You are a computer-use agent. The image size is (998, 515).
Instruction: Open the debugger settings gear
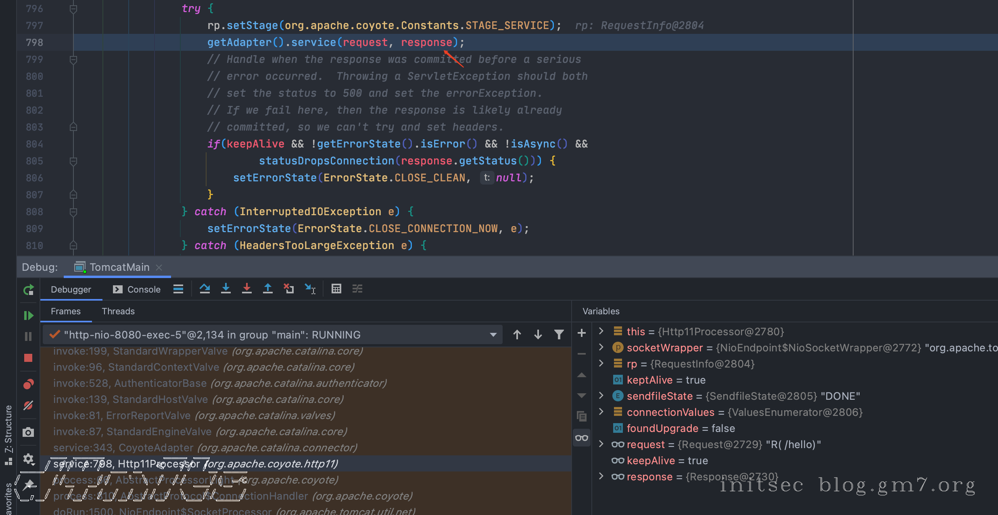(28, 459)
